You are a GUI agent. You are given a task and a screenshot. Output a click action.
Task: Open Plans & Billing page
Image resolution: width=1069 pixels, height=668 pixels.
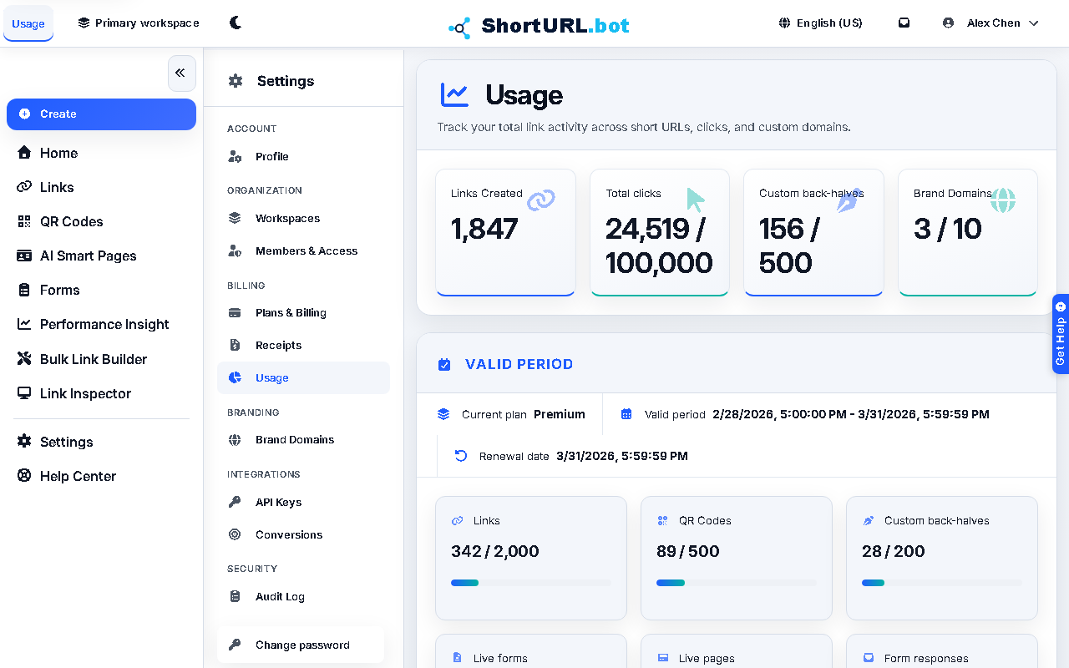point(303,313)
